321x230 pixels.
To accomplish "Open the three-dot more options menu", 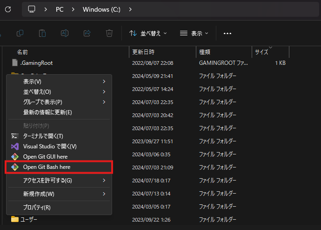I will (227, 34).
